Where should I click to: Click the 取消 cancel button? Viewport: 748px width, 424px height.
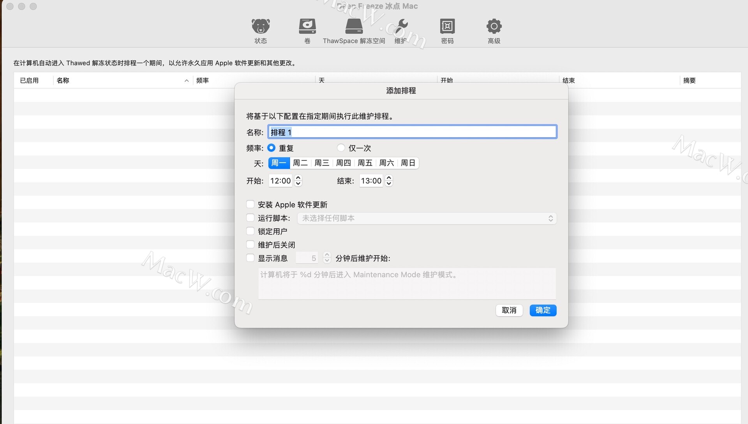[509, 310]
